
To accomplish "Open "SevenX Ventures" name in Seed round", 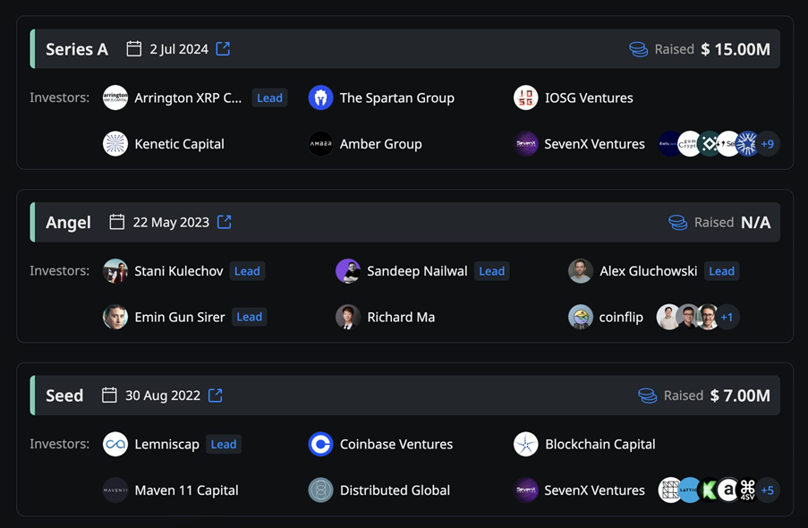I will click(595, 490).
